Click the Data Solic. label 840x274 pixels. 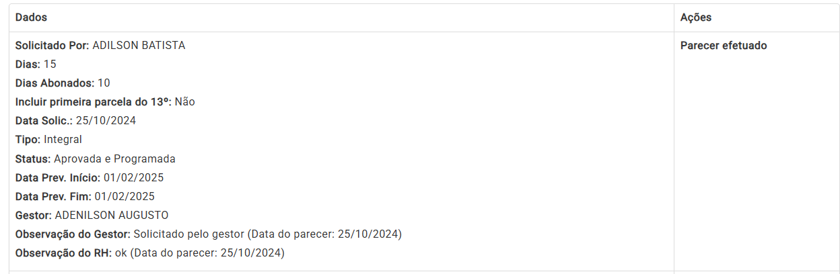44,121
